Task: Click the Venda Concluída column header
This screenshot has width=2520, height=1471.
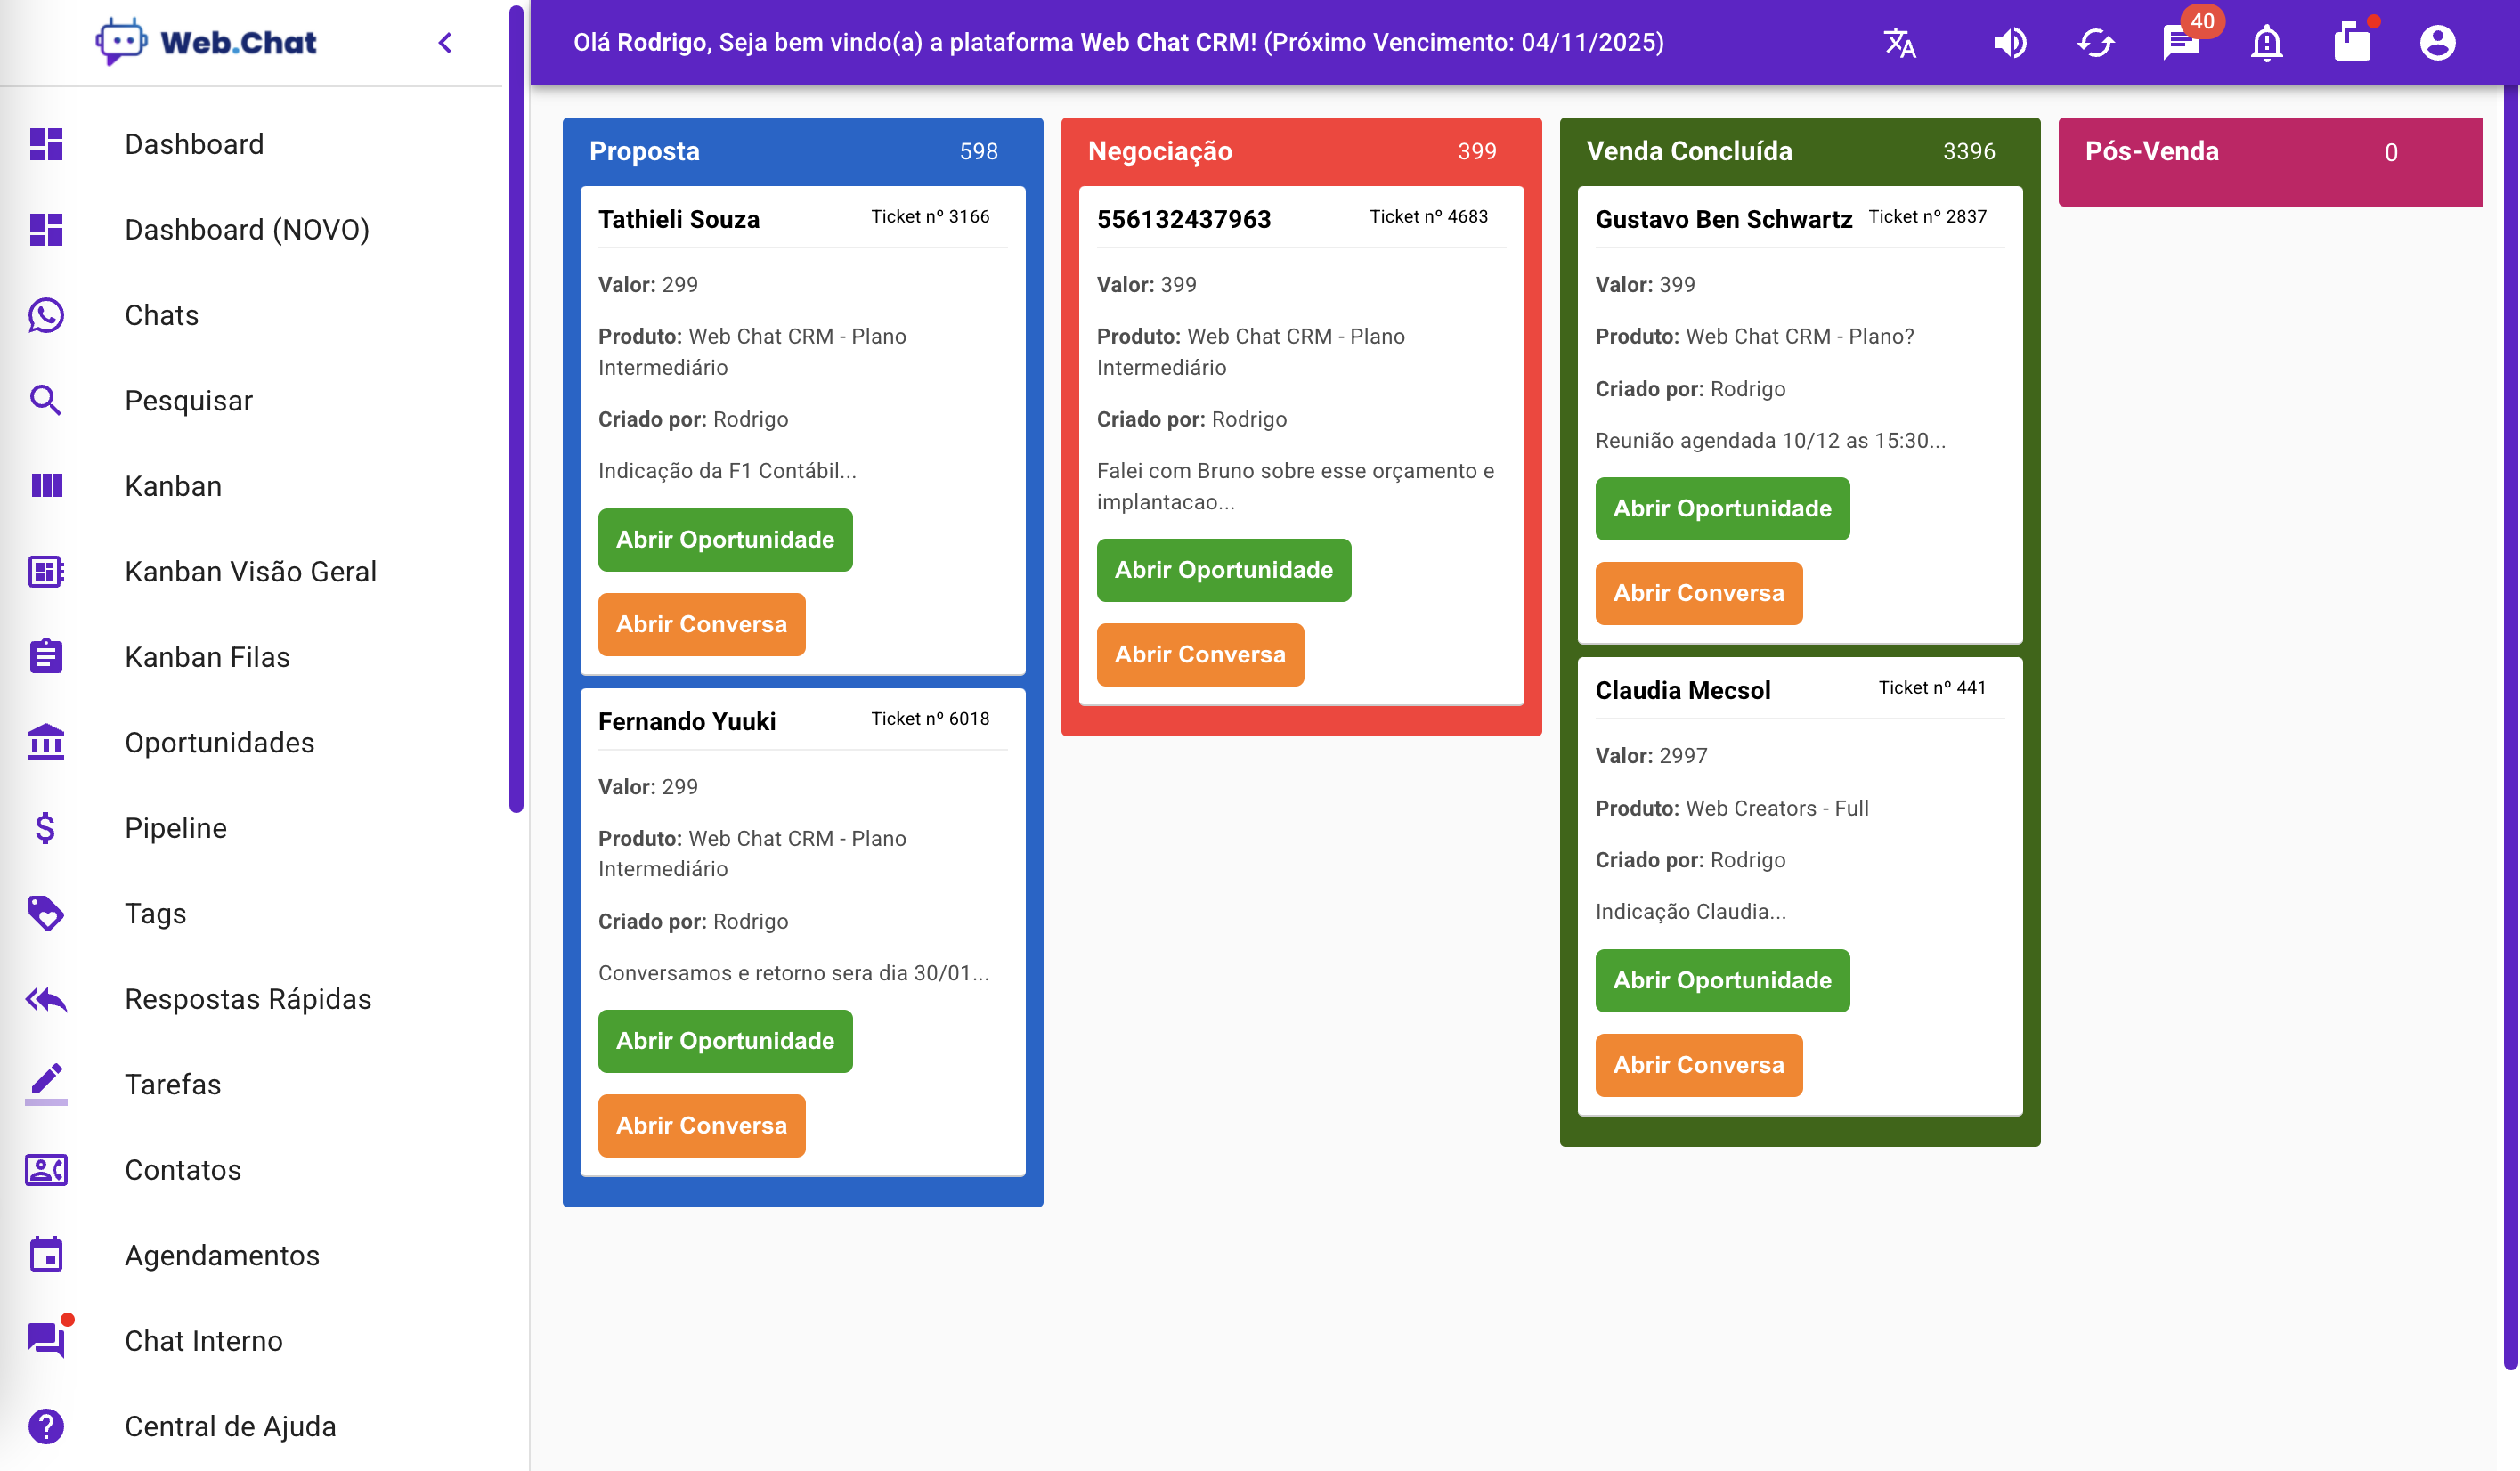Action: click(x=1800, y=151)
